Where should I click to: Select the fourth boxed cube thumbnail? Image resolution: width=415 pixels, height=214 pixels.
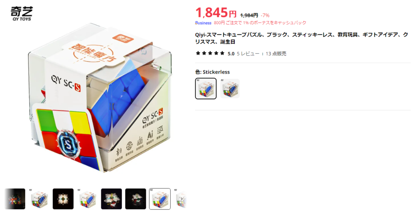coord(88,199)
